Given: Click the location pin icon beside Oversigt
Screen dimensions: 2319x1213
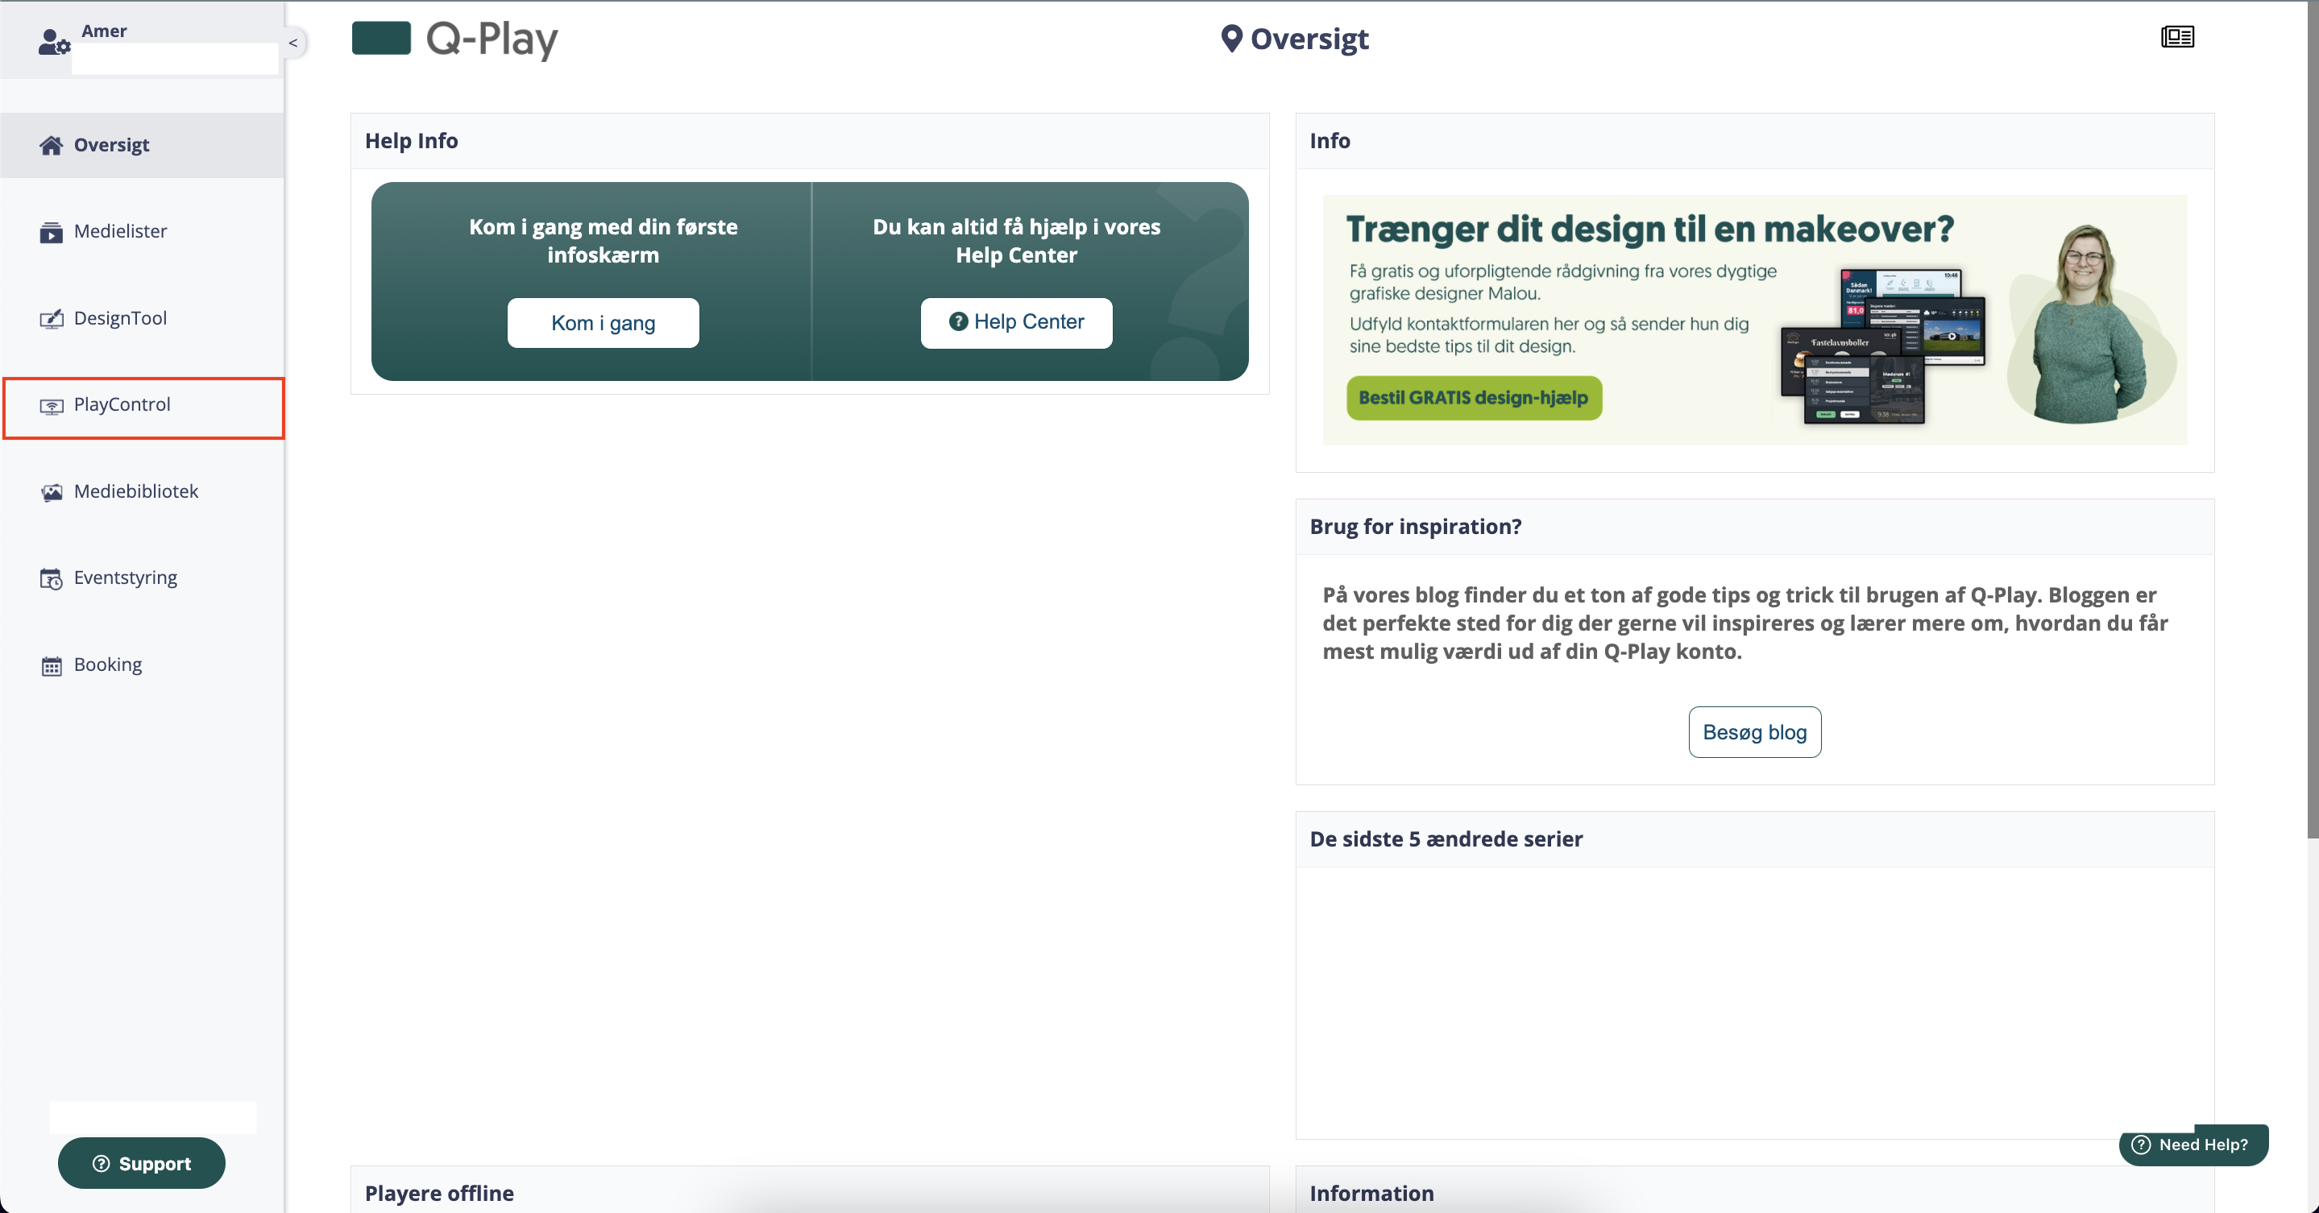Looking at the screenshot, I should tap(1230, 39).
